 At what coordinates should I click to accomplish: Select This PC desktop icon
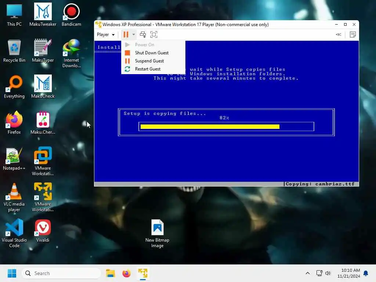(x=14, y=15)
